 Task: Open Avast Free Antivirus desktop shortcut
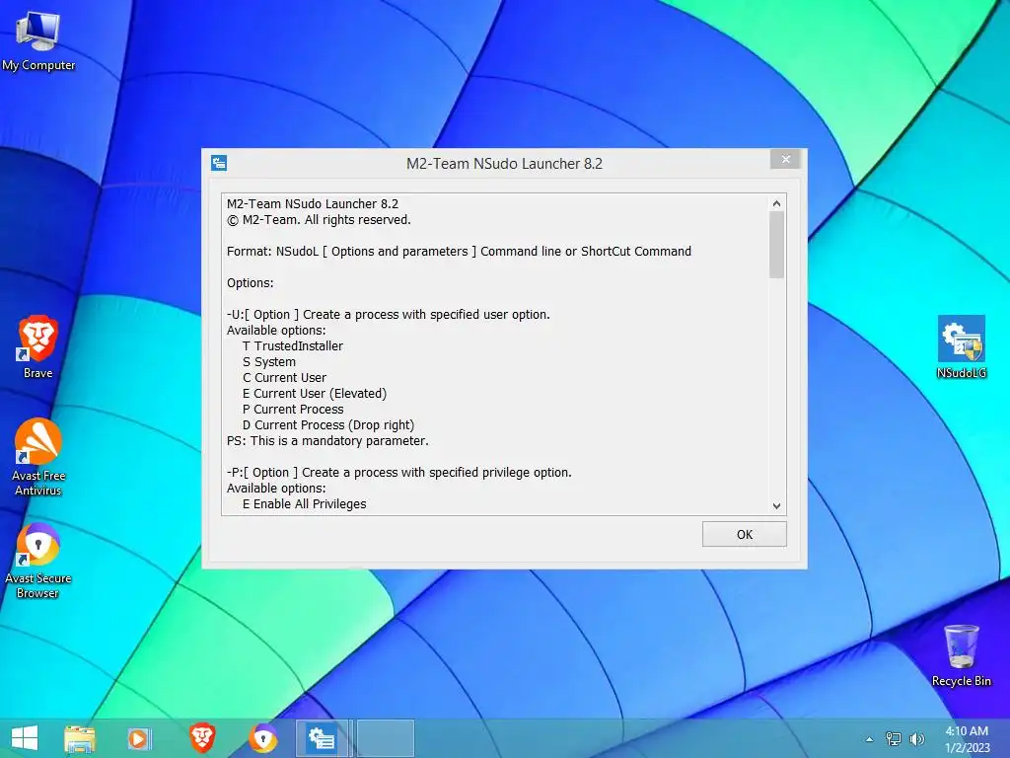(x=38, y=456)
